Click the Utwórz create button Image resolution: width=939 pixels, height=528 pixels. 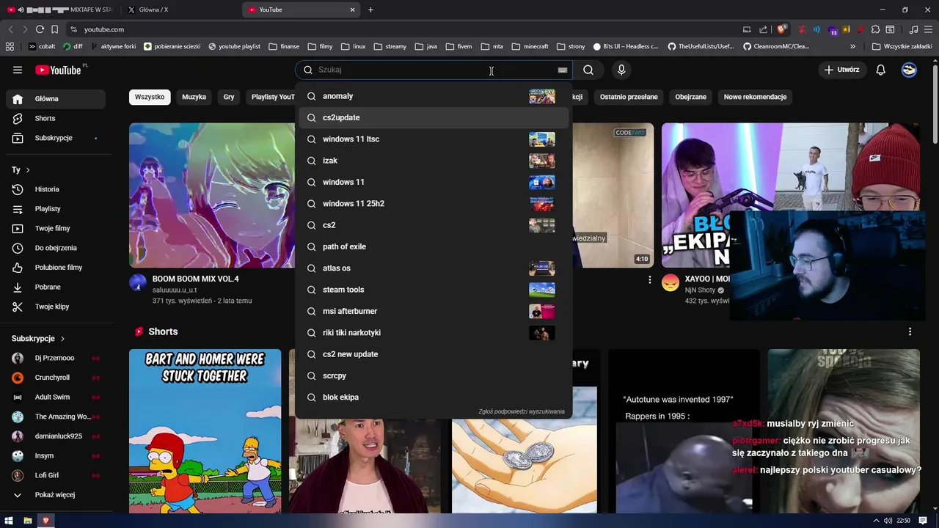tap(841, 70)
